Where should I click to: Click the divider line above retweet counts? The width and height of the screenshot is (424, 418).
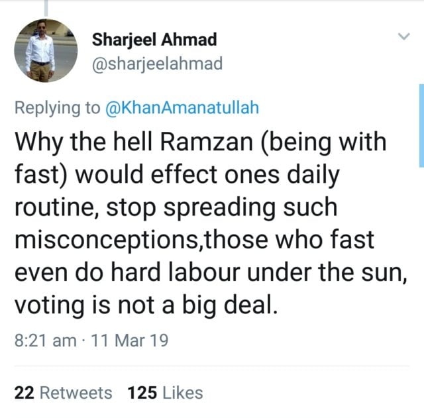pos(212,366)
